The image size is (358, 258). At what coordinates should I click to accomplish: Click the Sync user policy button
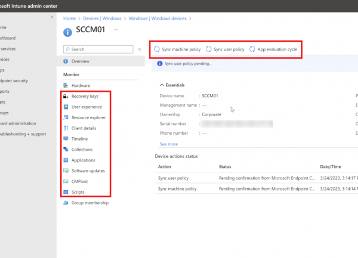[225, 49]
